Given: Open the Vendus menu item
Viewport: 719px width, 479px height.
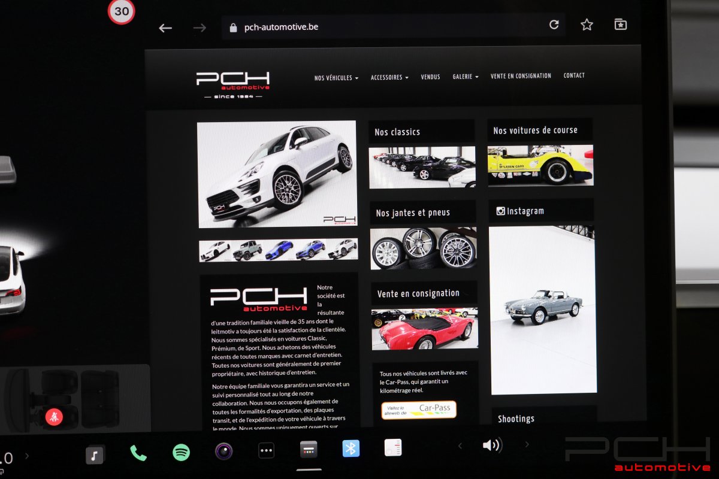Looking at the screenshot, I should coord(430,77).
